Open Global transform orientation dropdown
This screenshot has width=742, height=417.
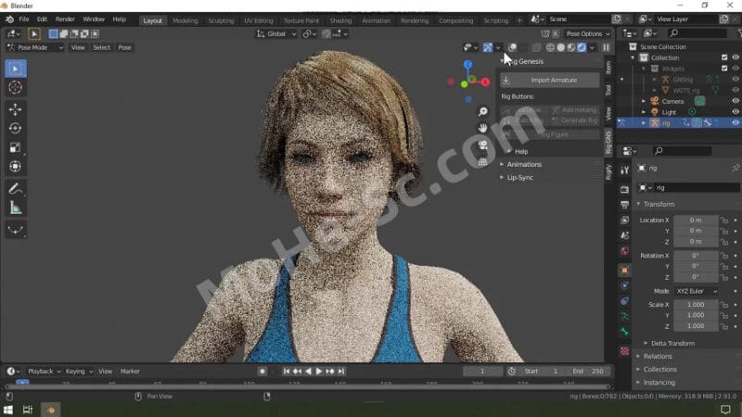276,33
